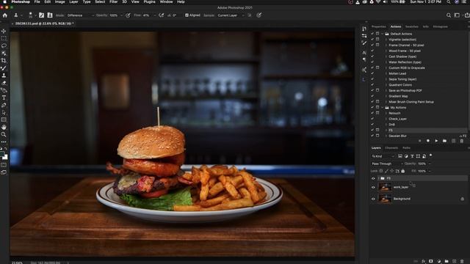Hide the work_layer layer

(x=373, y=188)
